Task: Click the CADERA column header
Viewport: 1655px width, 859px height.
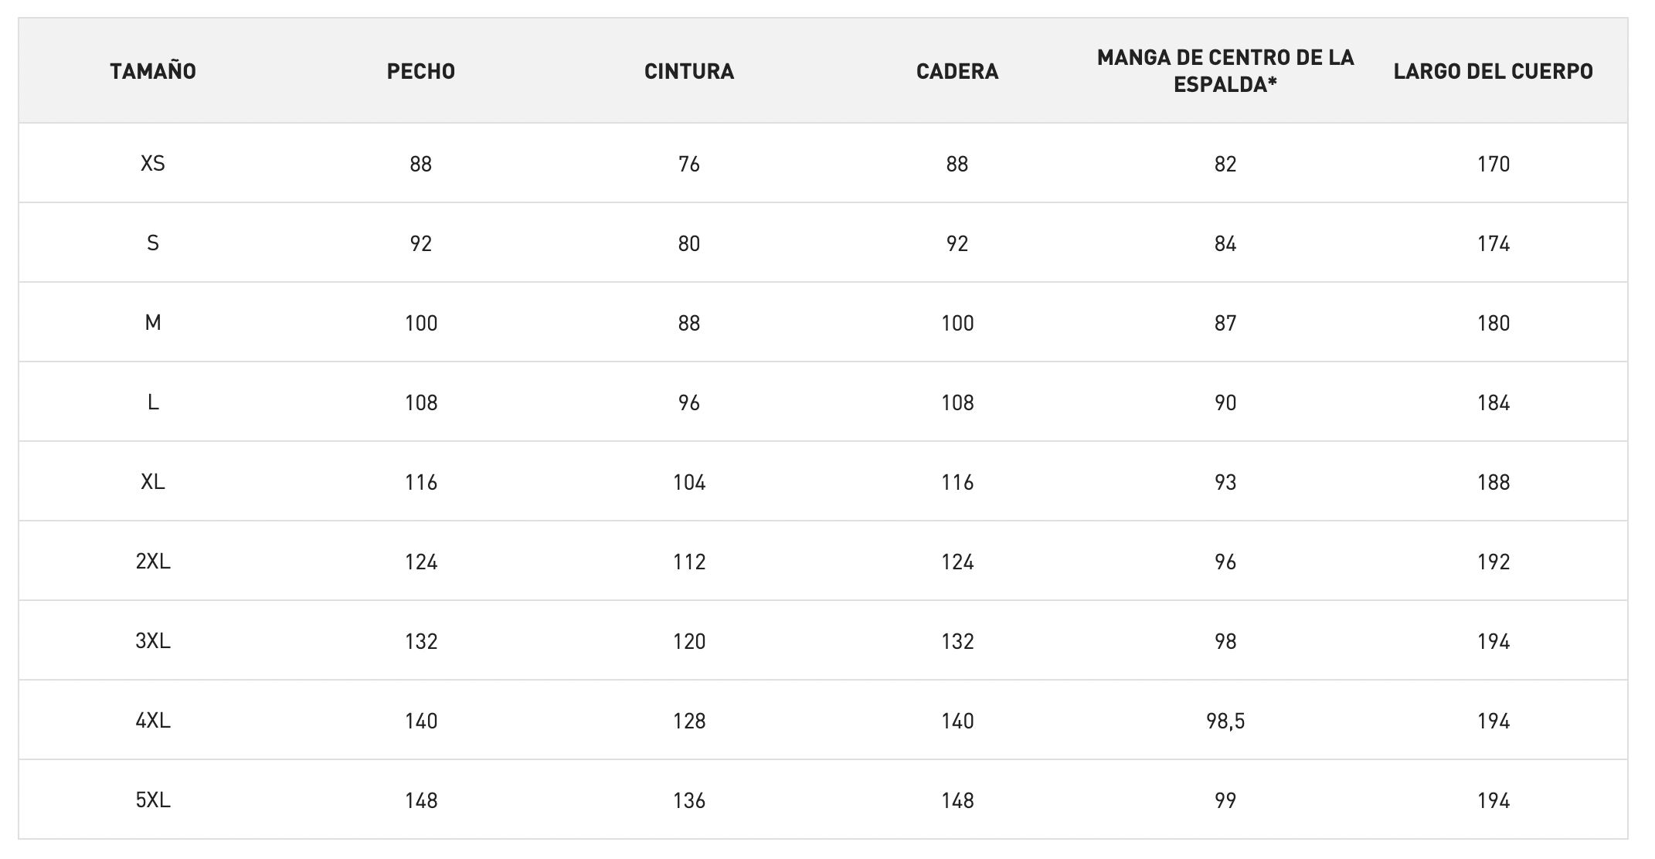Action: pos(957,71)
